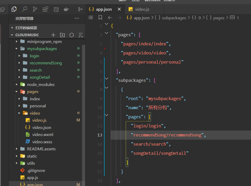This screenshot has height=186, width=251.
Task: Click the subpackages breadcrumb segment
Action: [174, 18]
